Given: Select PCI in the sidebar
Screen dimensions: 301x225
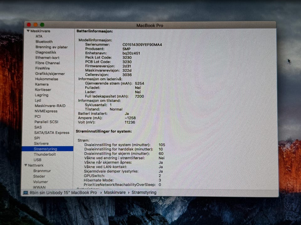Looking at the screenshot, I should (38, 117).
